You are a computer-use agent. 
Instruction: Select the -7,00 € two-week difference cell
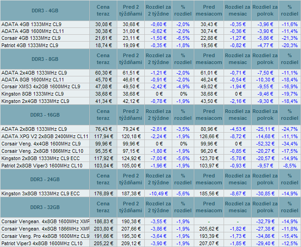[159, 158]
